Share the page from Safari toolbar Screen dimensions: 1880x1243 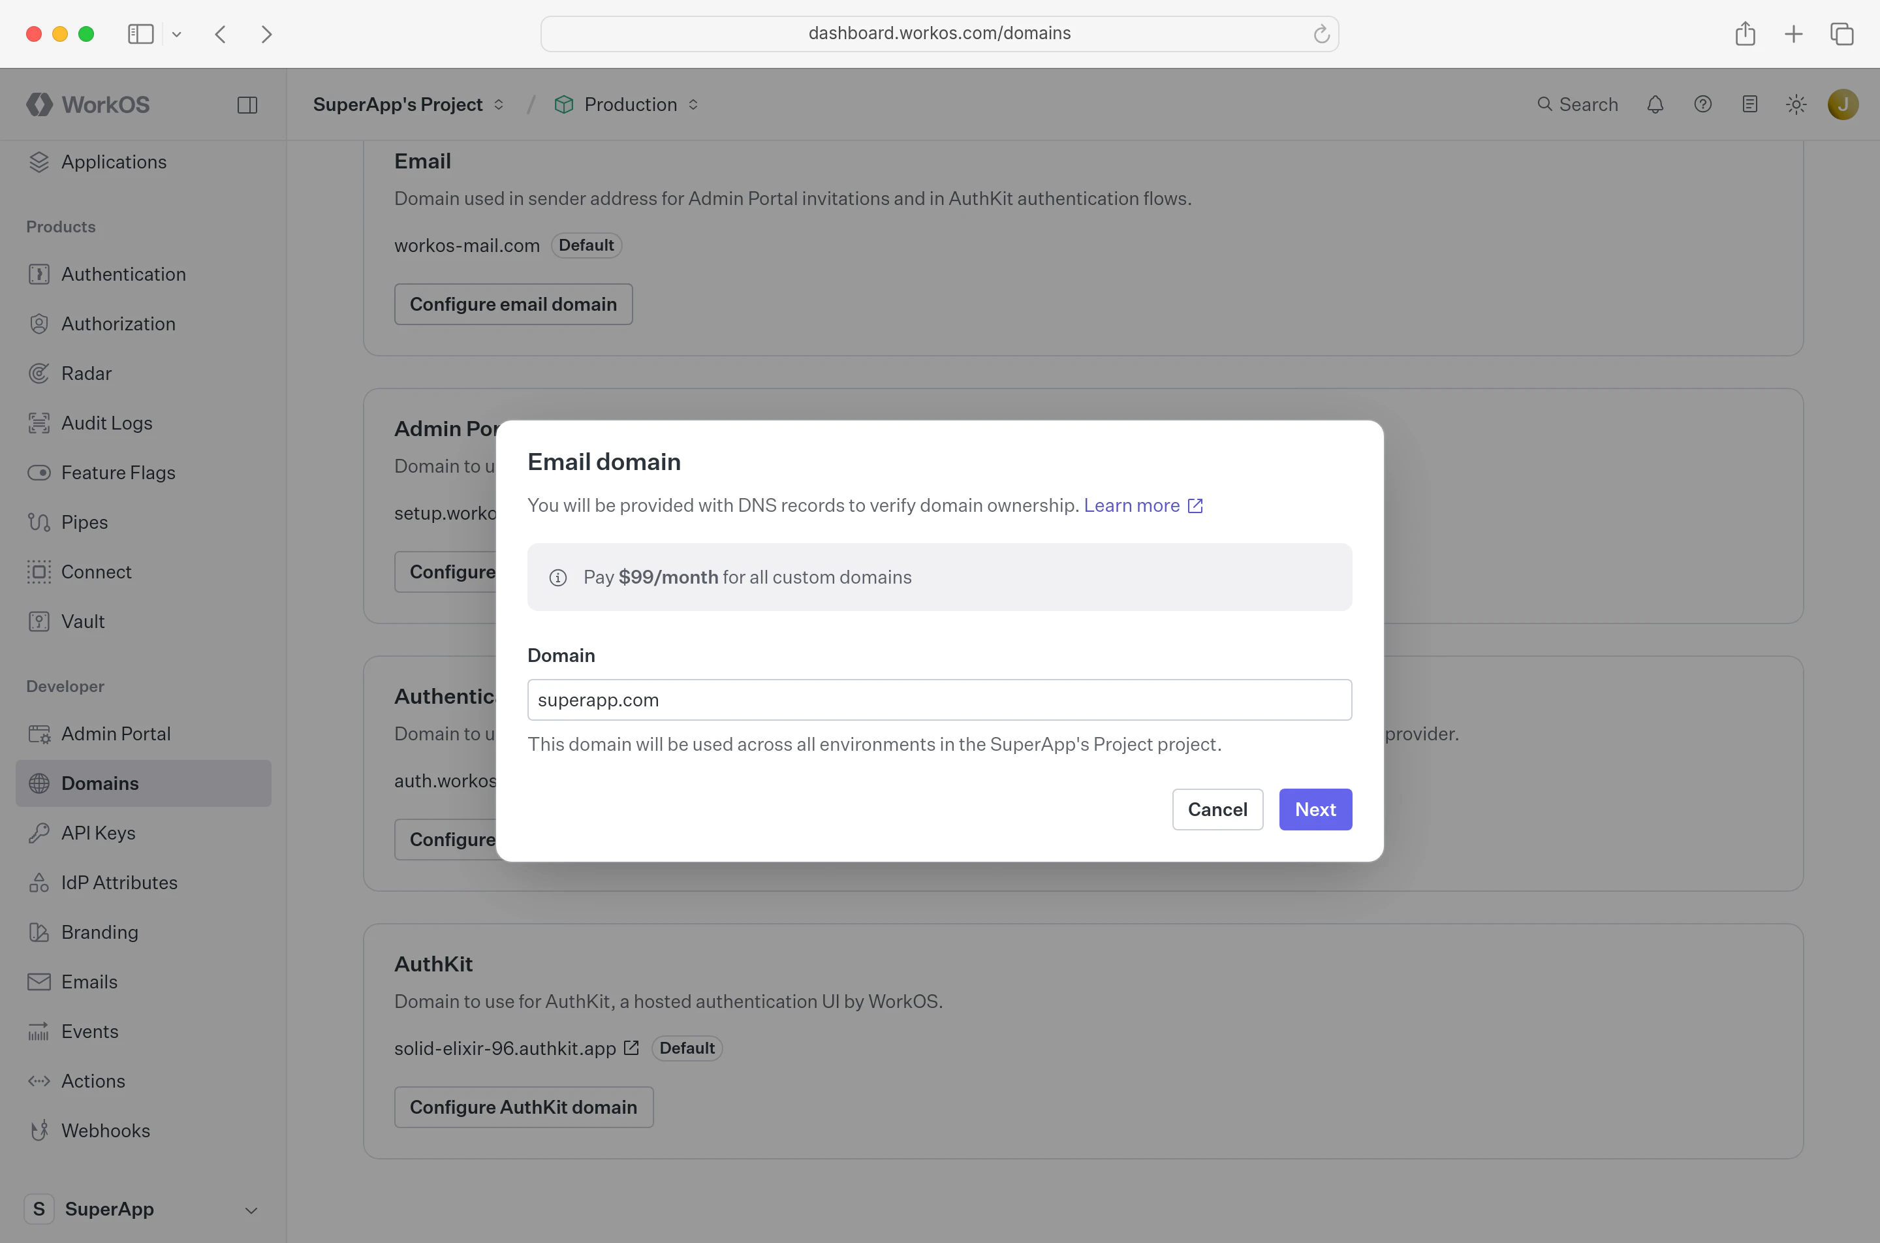click(1746, 33)
